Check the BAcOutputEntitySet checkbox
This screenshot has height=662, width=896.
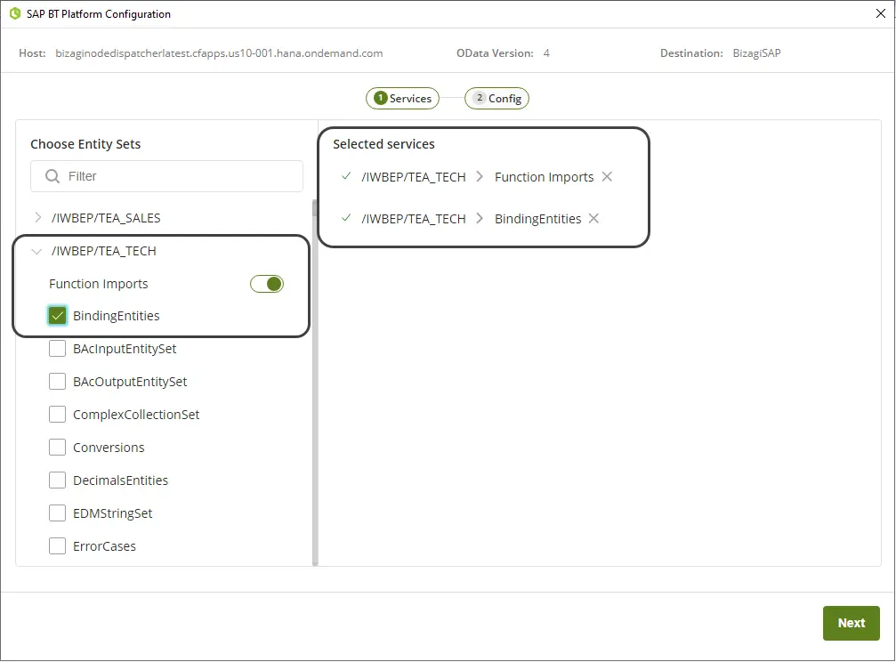pos(57,382)
